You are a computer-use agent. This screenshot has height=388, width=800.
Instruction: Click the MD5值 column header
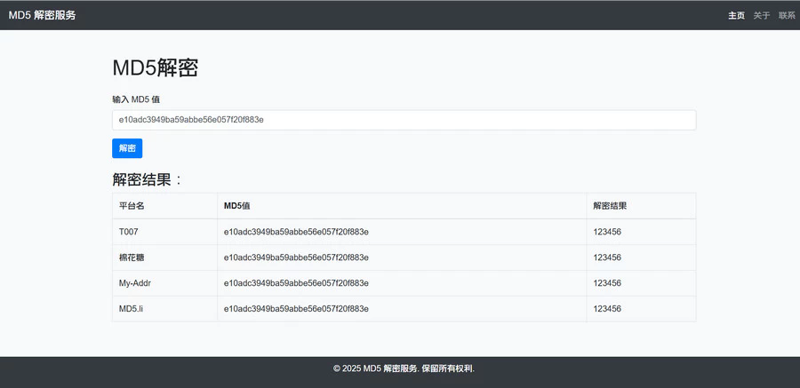click(236, 206)
